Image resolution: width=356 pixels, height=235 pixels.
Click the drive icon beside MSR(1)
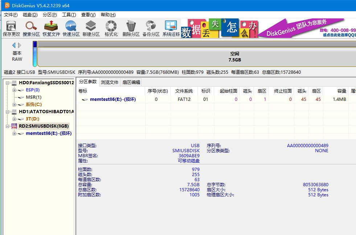click(21, 97)
